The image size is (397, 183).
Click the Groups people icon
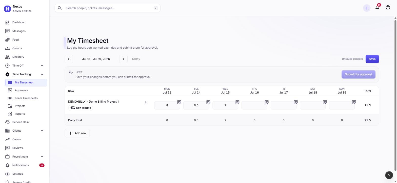tap(7, 48)
